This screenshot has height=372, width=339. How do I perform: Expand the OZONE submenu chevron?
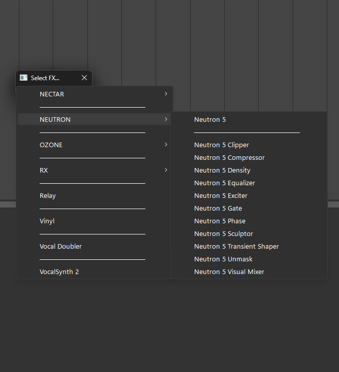tap(166, 145)
